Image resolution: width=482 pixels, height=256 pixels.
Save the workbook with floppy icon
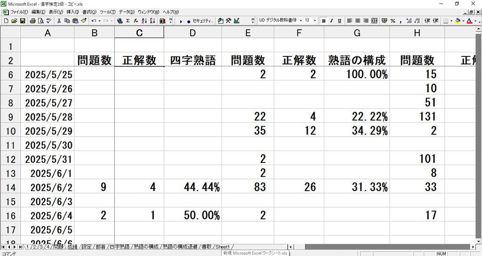click(23, 21)
